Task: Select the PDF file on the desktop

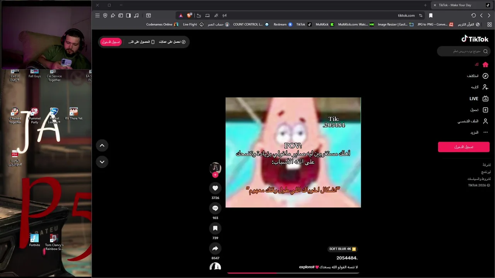Action: coord(15,158)
